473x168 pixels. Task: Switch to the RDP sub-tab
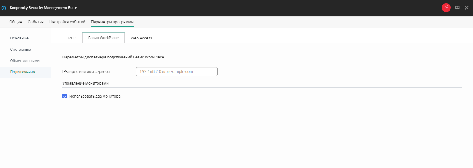(x=72, y=38)
